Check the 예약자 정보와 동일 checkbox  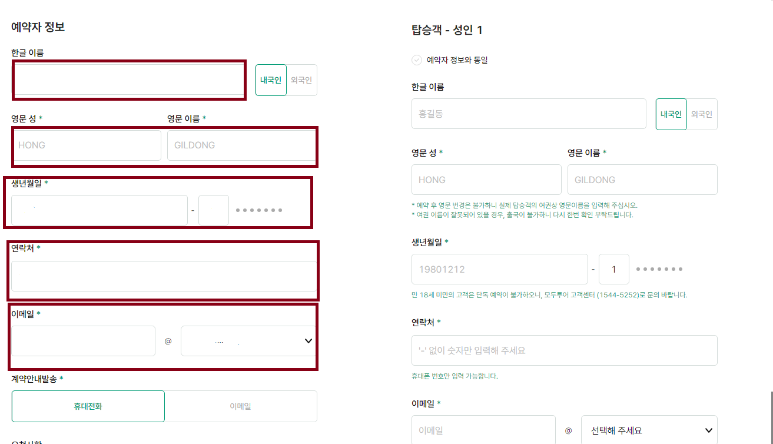(x=418, y=59)
